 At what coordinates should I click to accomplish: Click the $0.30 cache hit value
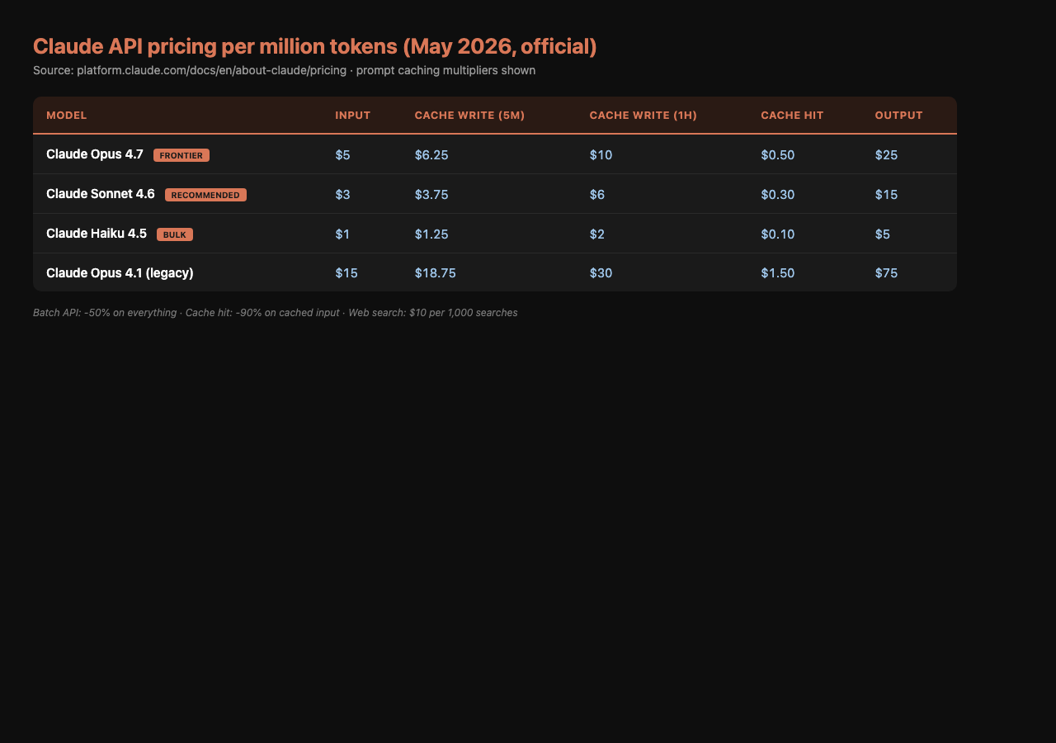[x=778, y=194]
